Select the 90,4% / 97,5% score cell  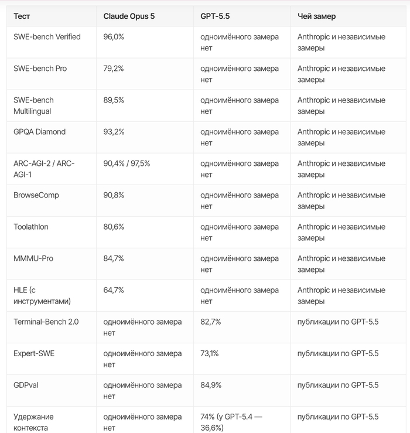pyautogui.click(x=127, y=163)
